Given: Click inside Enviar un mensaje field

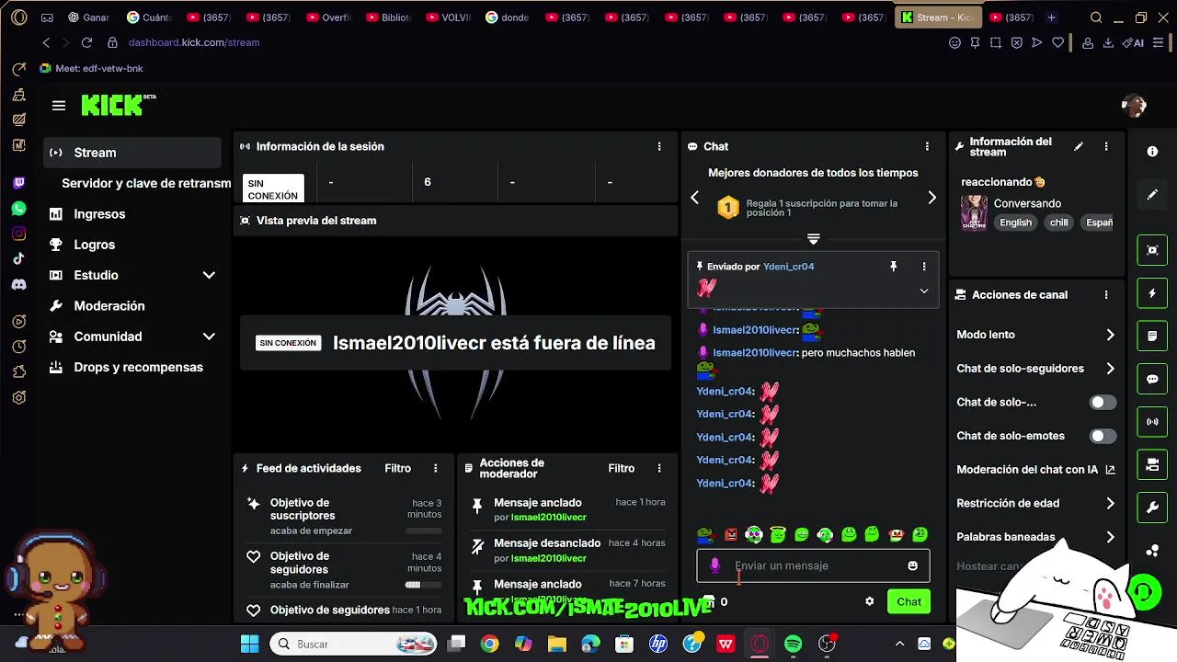Looking at the screenshot, I should [x=813, y=565].
